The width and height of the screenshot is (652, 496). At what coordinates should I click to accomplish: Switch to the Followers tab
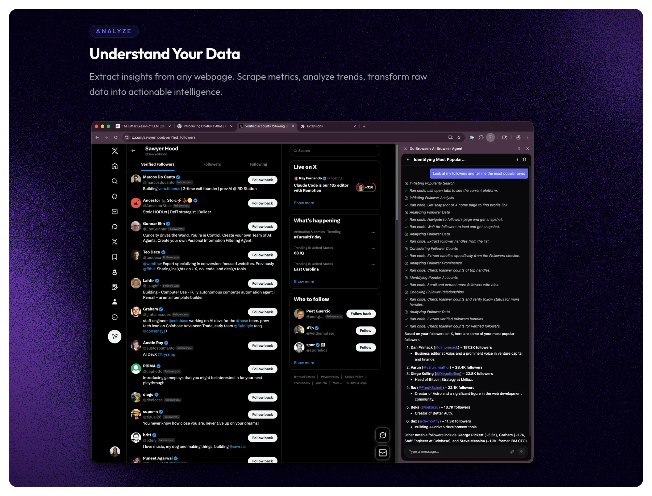(212, 164)
